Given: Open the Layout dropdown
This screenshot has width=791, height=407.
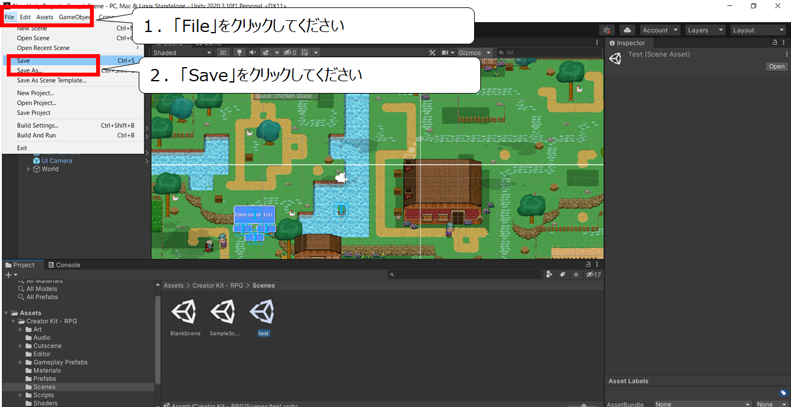Looking at the screenshot, I should (x=758, y=30).
